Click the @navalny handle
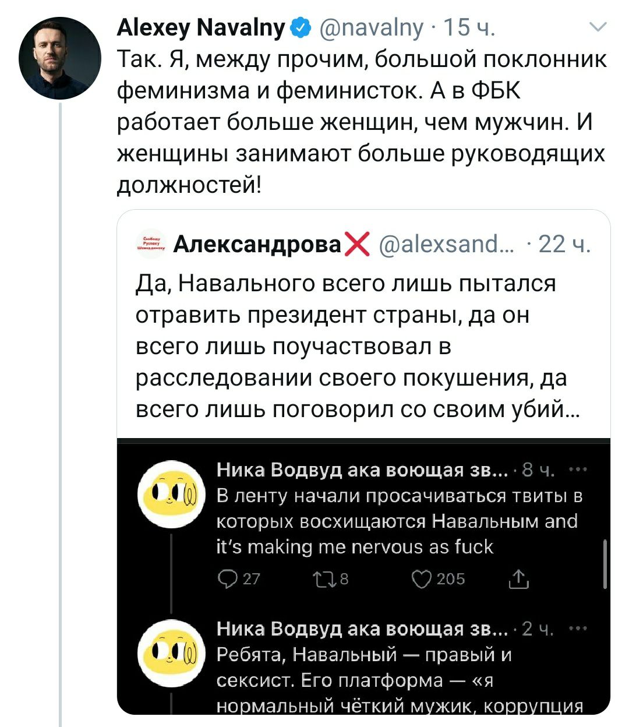The width and height of the screenshot is (629, 727). coord(372,27)
